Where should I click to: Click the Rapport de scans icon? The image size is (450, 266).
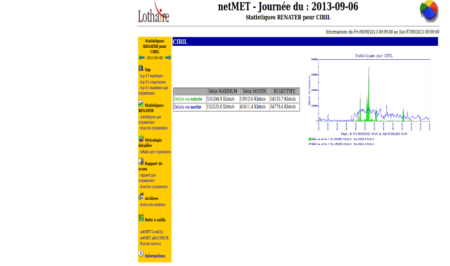(141, 162)
